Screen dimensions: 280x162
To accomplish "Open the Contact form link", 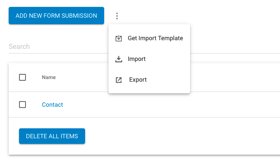I will tap(52, 105).
